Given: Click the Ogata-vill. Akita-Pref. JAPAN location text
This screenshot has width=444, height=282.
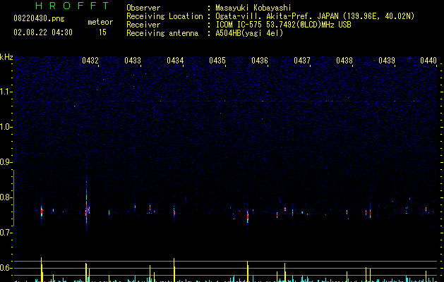Looking at the screenshot, I should pos(315,16).
